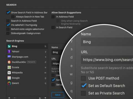This screenshot has width=133, height=99.
Task: Move selected search engine up
Action: tap(40, 98)
